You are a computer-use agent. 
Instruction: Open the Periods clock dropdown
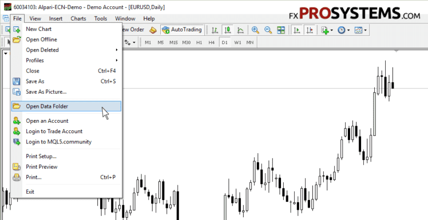point(343,30)
